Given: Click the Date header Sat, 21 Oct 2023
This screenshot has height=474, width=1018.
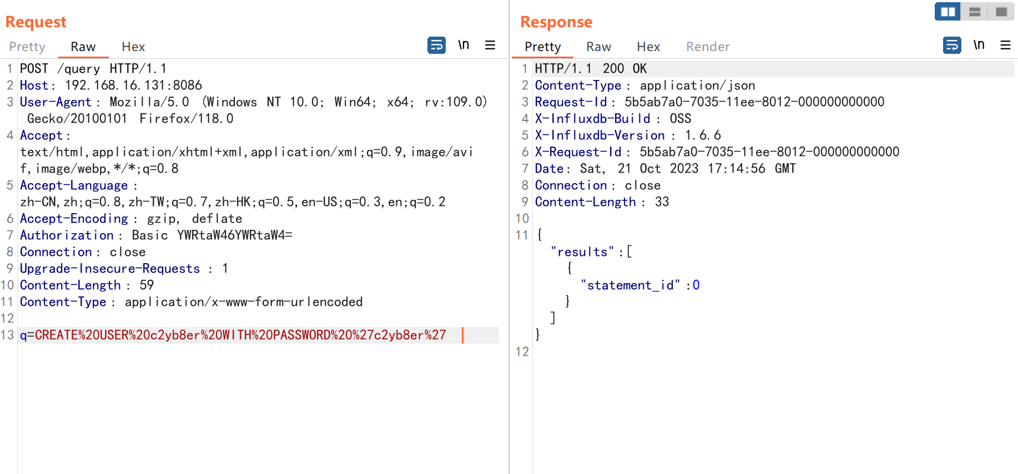Looking at the screenshot, I should point(666,169).
